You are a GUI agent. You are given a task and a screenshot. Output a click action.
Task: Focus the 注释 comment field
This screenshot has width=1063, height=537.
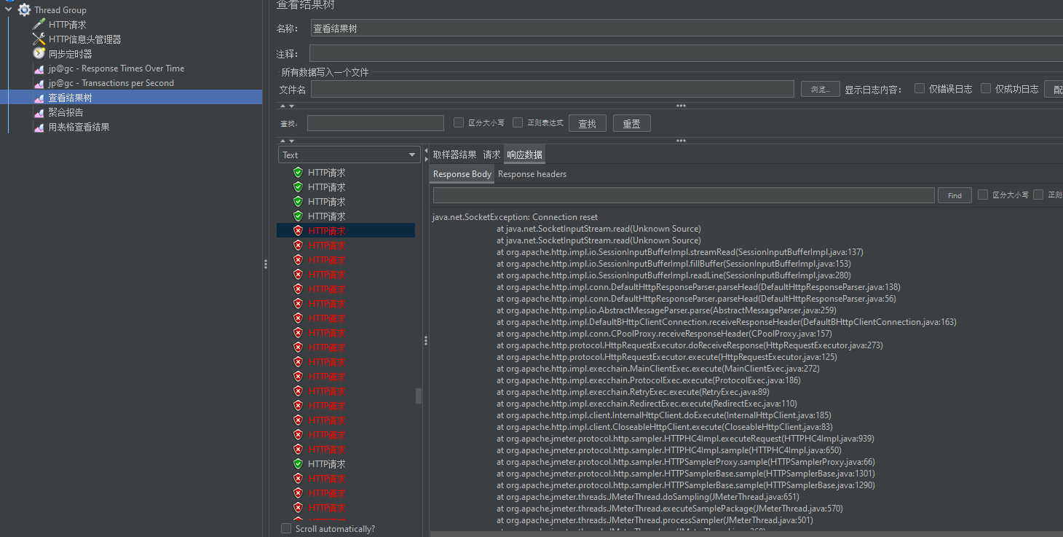pos(686,54)
